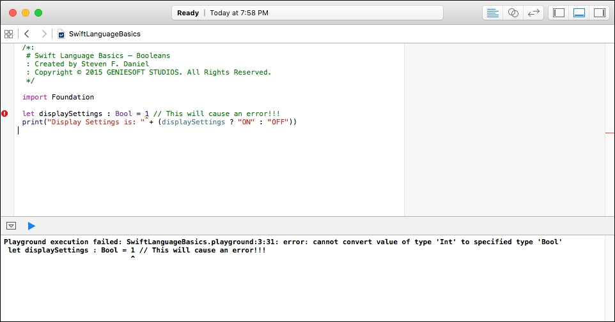Place cursor on import Foundation line
The image size is (615, 322).
point(58,97)
